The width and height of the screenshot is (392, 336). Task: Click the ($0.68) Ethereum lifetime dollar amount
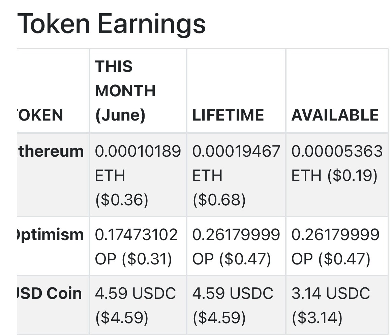(219, 200)
